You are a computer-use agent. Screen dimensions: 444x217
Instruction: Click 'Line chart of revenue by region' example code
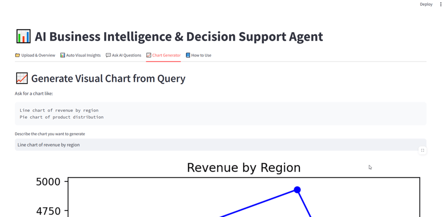(x=59, y=110)
